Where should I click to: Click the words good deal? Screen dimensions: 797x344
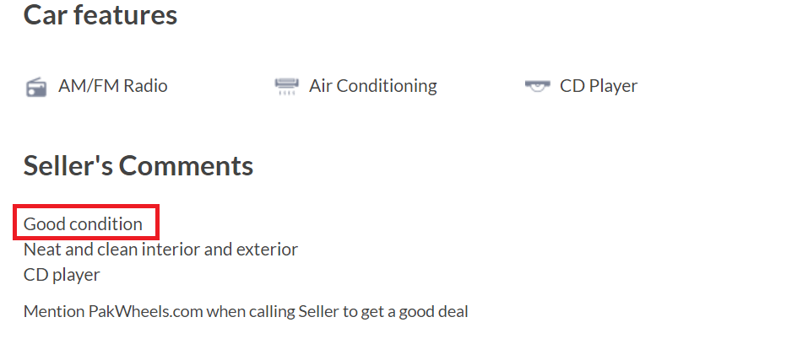tap(434, 311)
